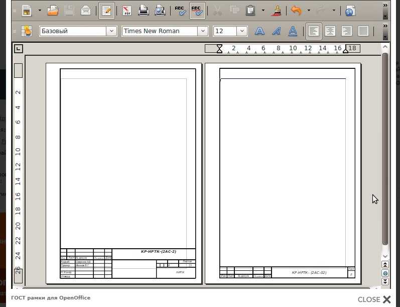Click the Save floppy disk icon
The width and height of the screenshot is (400, 307).
(69, 11)
